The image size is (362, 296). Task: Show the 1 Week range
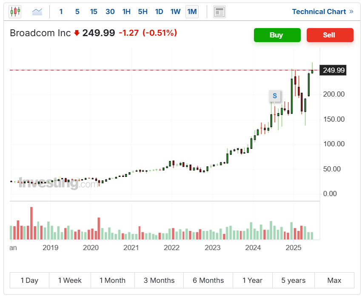[x=70, y=280]
